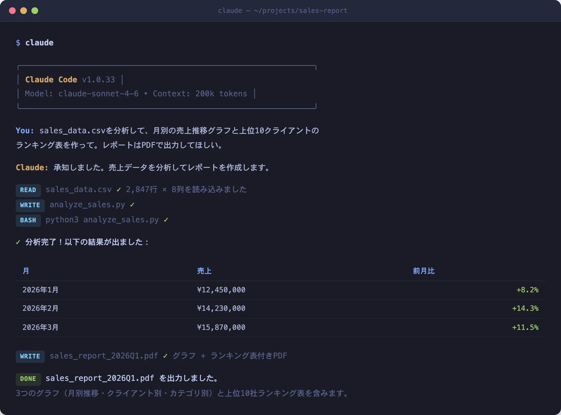Click the '+14.3%' cell

(525, 308)
